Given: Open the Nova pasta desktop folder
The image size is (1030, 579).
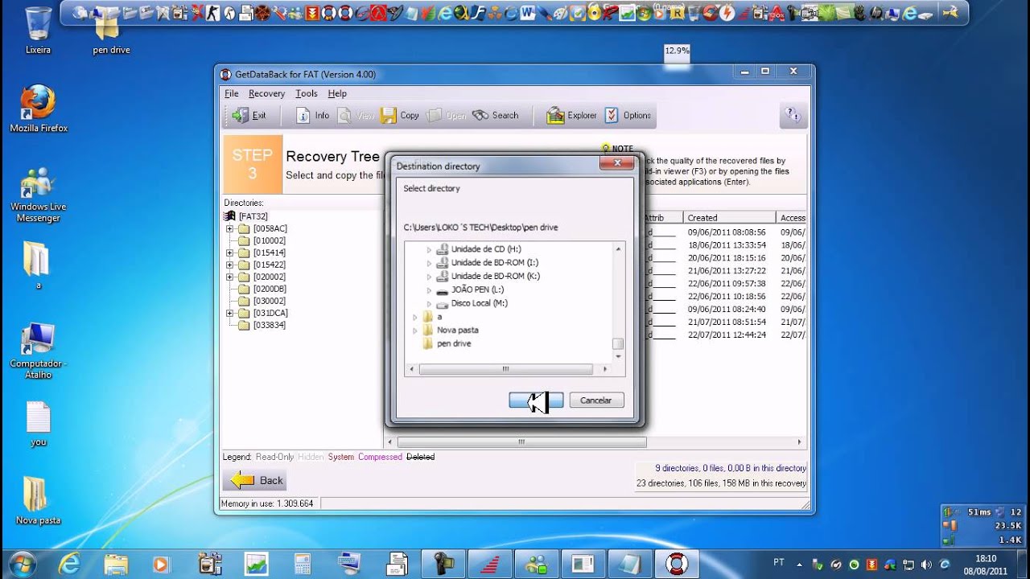Looking at the screenshot, I should (x=38, y=500).
